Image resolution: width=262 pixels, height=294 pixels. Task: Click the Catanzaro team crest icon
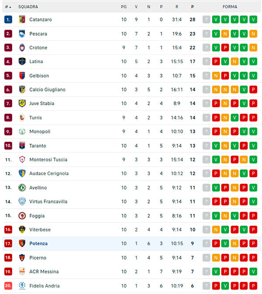tap(22, 20)
